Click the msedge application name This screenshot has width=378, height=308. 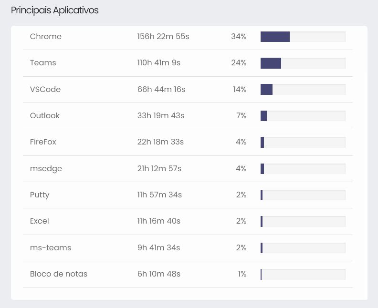point(46,169)
